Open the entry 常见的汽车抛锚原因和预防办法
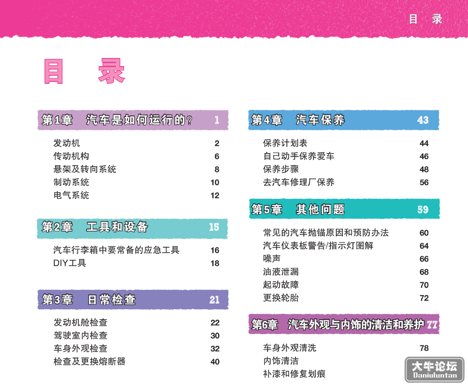 326,233
